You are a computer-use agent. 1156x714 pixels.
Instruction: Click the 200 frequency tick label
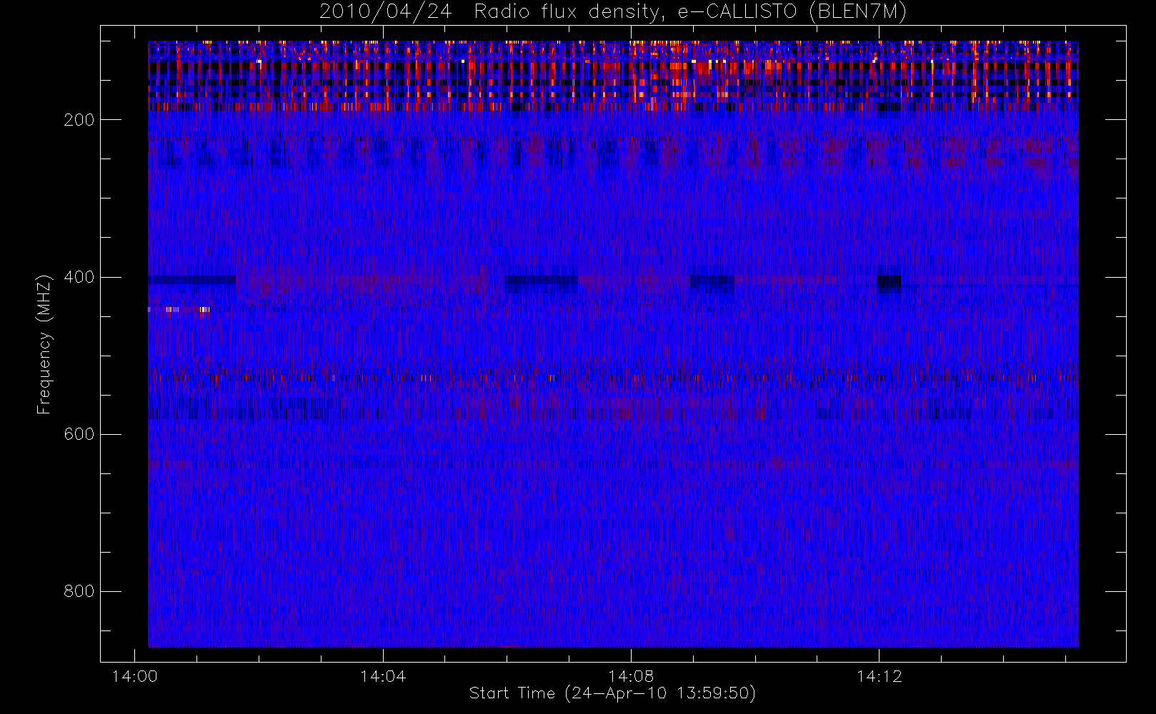coord(79,120)
